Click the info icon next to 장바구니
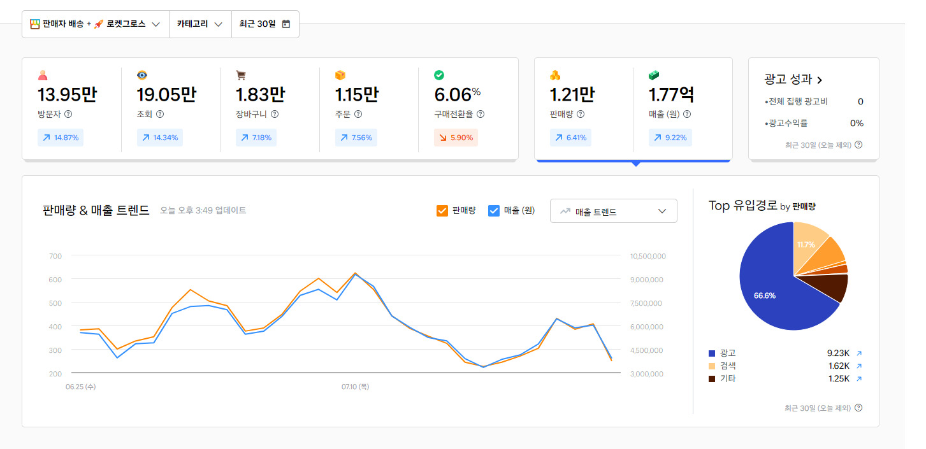This screenshot has height=449, width=926. coord(275,115)
